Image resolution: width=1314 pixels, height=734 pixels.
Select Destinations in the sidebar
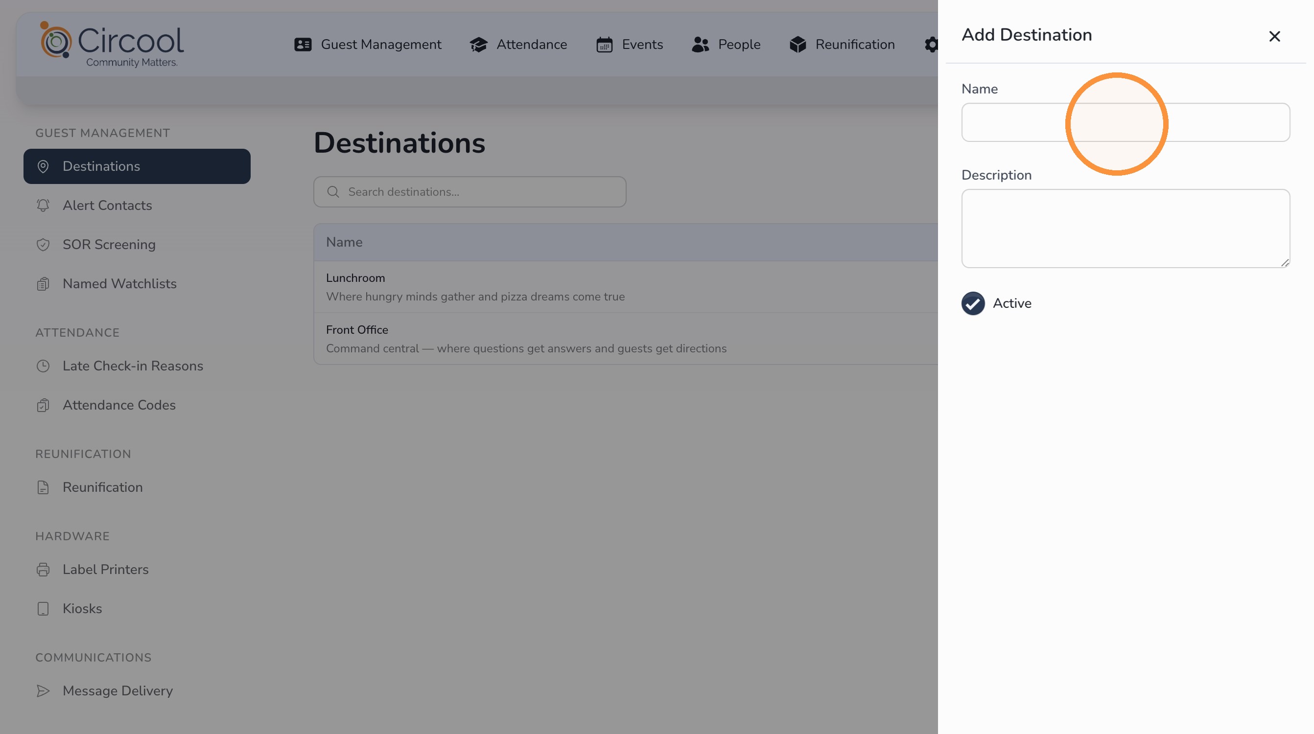(x=137, y=167)
